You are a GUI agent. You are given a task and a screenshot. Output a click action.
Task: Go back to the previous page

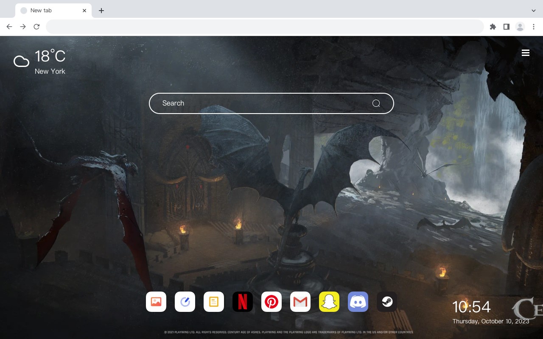(x=9, y=27)
